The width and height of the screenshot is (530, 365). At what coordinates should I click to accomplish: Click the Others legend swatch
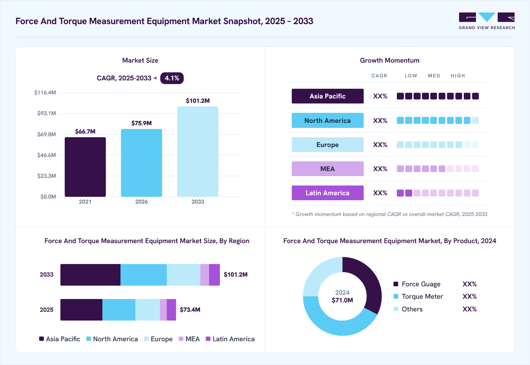pos(396,309)
